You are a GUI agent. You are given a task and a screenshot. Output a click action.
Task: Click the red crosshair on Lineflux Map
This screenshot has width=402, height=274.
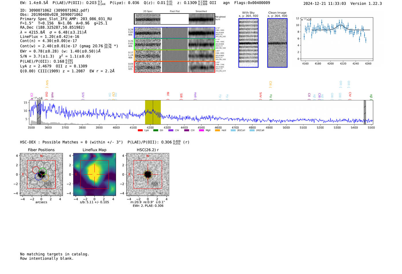point(94,174)
